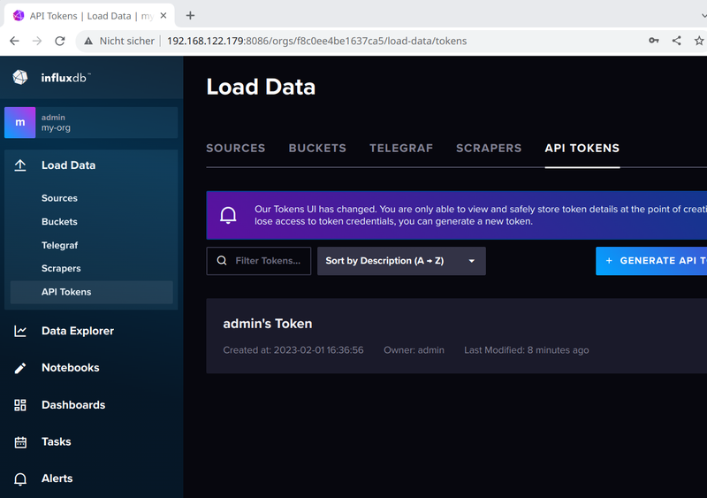
Task: Click the Tasks calendar icon
Action: tap(20, 442)
